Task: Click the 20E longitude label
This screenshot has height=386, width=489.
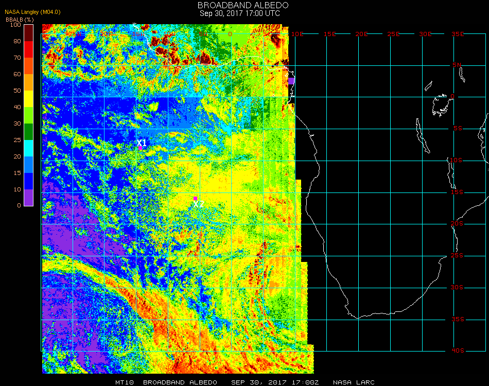Action: 362,34
